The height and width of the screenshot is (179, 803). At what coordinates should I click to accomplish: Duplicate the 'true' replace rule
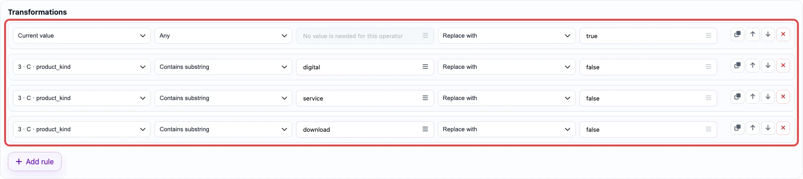[x=738, y=34]
